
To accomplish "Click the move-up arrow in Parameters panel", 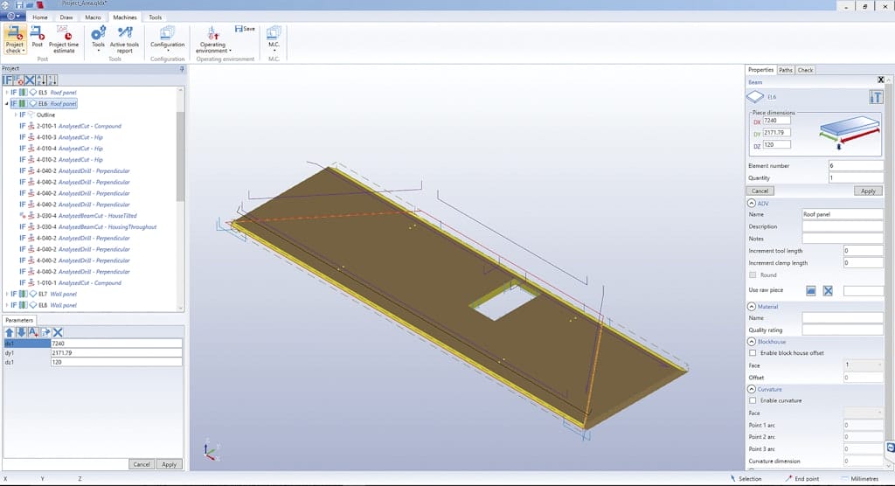I will click(x=9, y=332).
